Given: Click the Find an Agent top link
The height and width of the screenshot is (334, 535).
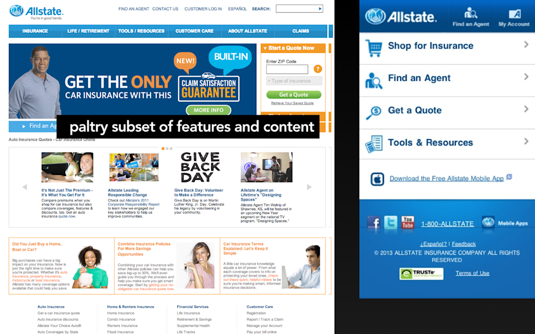Looking at the screenshot, I should pos(134,9).
